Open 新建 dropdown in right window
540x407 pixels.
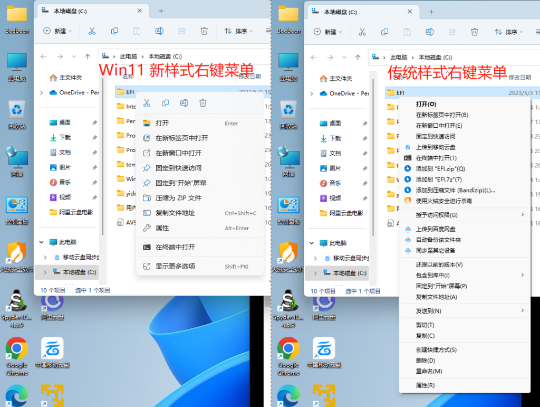(x=328, y=32)
